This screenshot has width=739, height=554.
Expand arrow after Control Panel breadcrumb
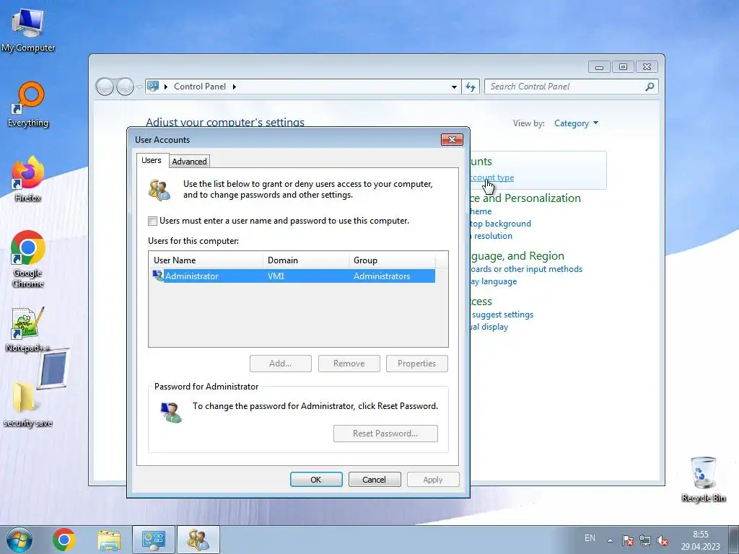(235, 87)
